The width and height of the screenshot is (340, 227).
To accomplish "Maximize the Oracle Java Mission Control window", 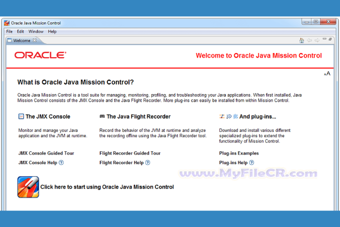I will pyautogui.click(x=316, y=22).
